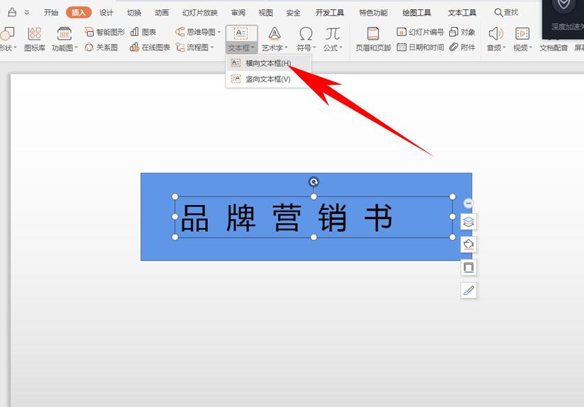Open the 形状 shapes dropdown

point(7,39)
